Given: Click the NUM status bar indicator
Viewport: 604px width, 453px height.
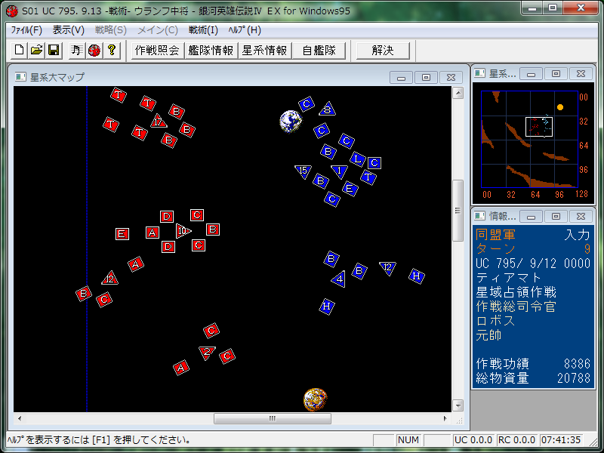Looking at the screenshot, I should [408, 440].
